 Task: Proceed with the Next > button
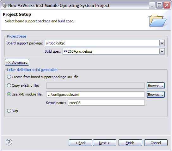pos(105,143)
